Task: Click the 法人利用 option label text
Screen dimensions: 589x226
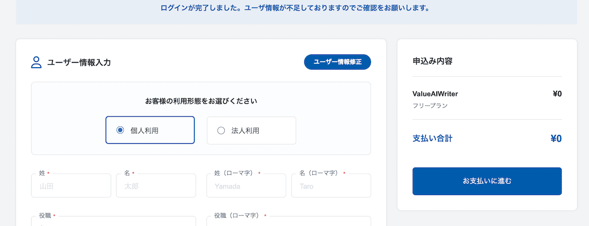Action: tap(245, 131)
